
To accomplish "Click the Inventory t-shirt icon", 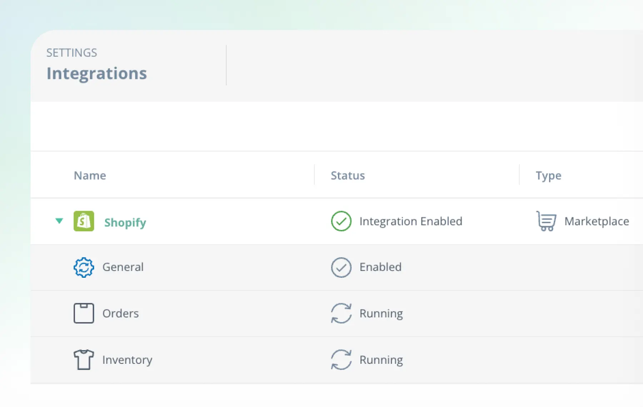I will (x=84, y=360).
